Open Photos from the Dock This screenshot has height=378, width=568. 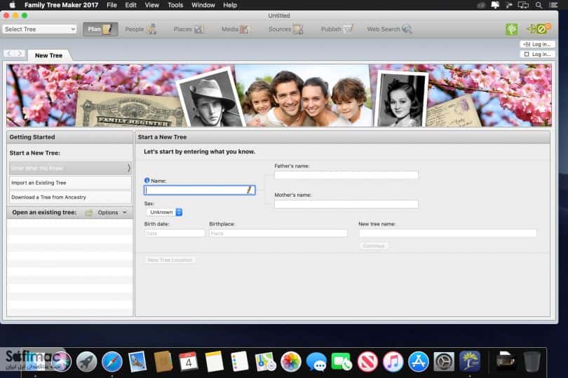(290, 361)
